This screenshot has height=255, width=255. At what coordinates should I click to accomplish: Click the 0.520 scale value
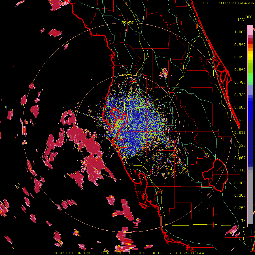coord(240,145)
